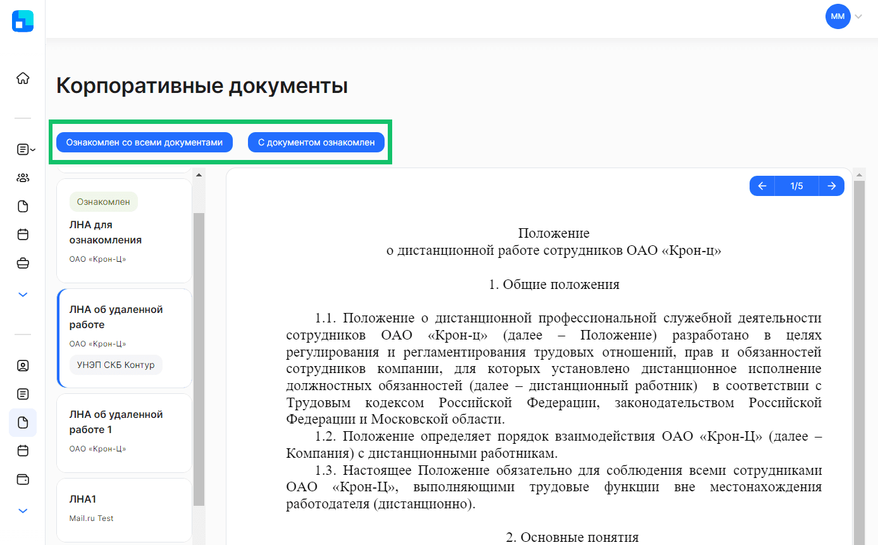Click document list scrollbar up arrow
The height and width of the screenshot is (545, 878).
[x=199, y=175]
